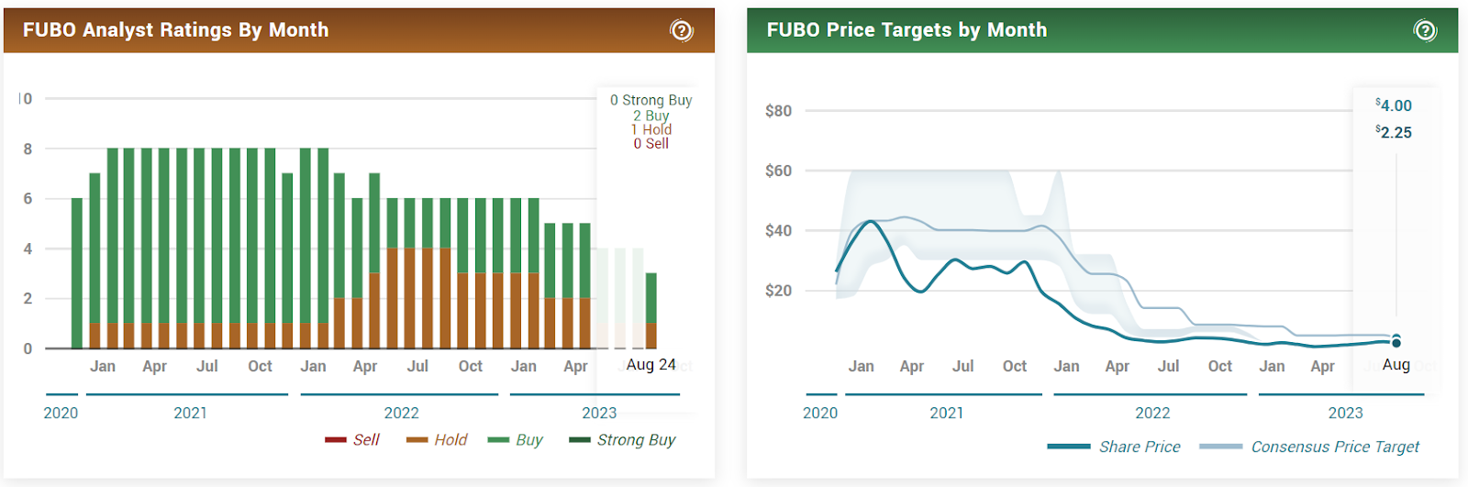
Task: Click the $4.00 price target value
Action: [1394, 105]
